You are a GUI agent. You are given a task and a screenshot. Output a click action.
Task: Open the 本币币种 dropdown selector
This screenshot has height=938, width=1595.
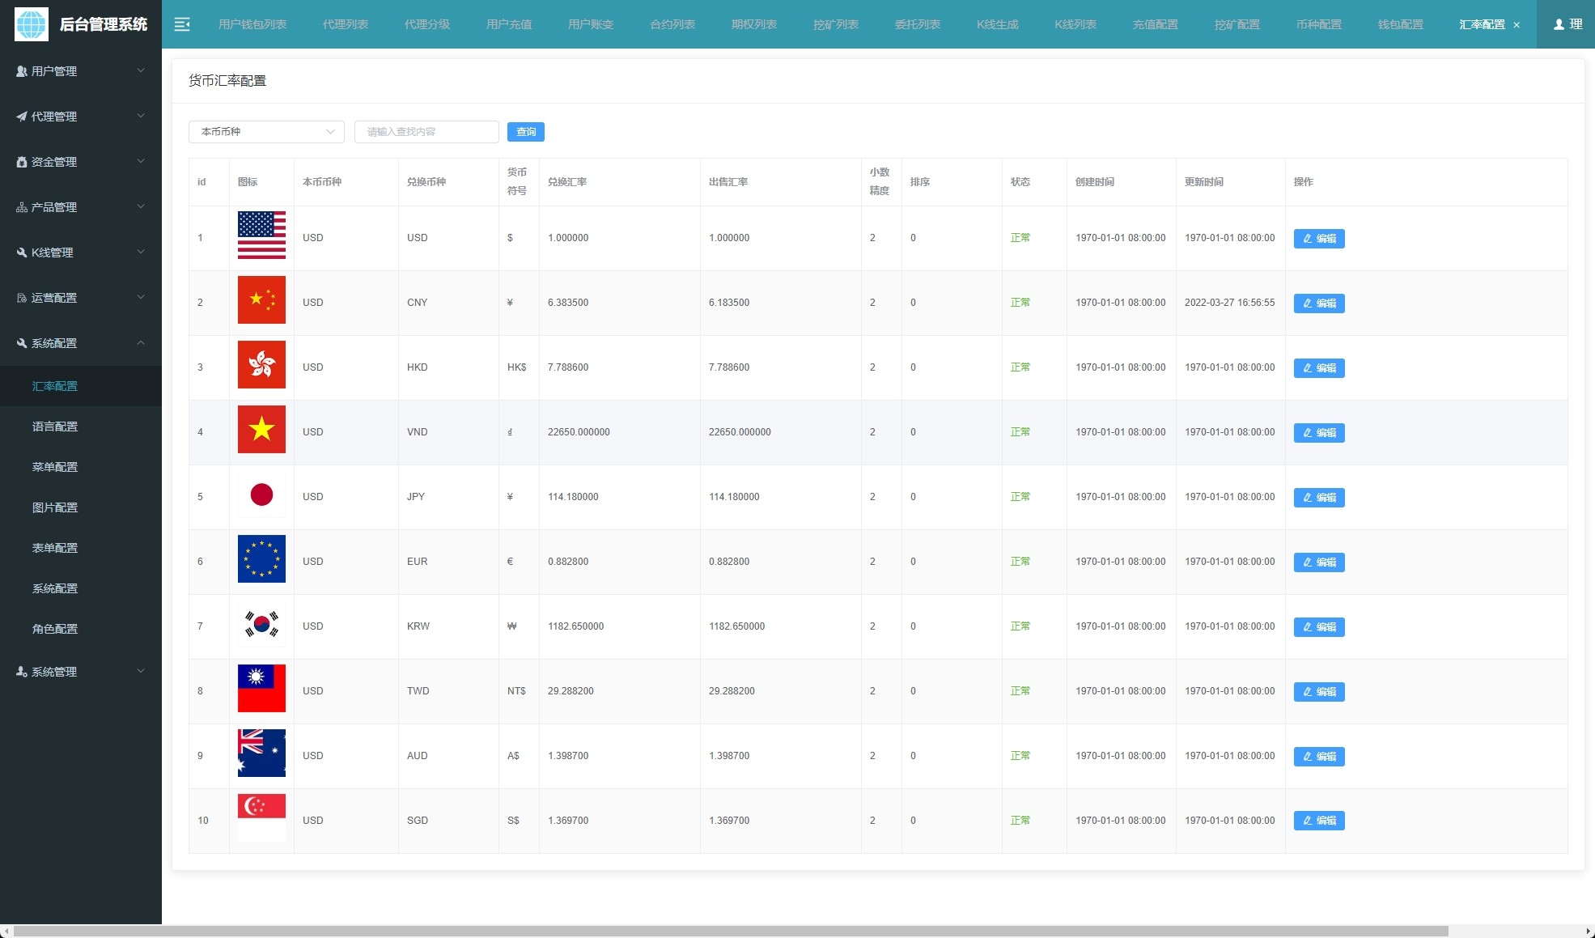coord(266,132)
